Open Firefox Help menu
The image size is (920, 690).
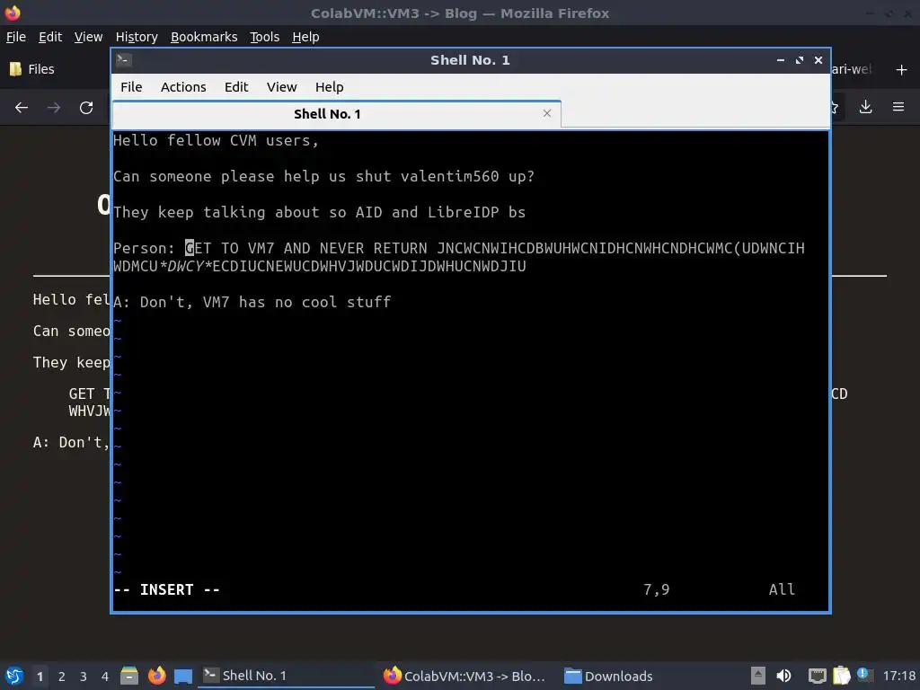(x=305, y=37)
